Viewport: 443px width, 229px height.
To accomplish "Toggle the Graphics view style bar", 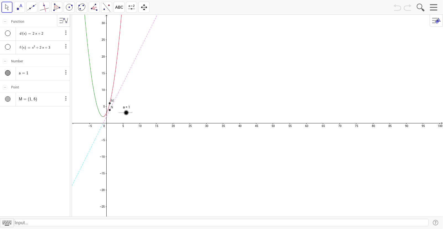I will click(x=436, y=21).
